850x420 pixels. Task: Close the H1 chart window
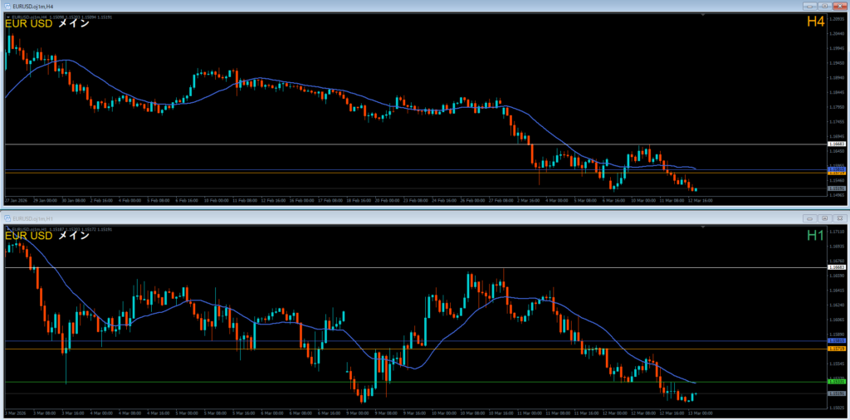pos(838,217)
